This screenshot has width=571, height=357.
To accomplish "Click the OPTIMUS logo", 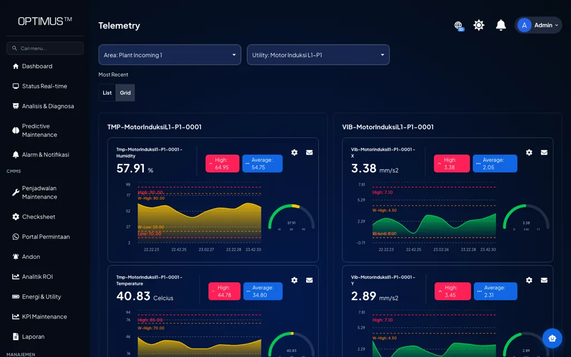I will coord(45,21).
